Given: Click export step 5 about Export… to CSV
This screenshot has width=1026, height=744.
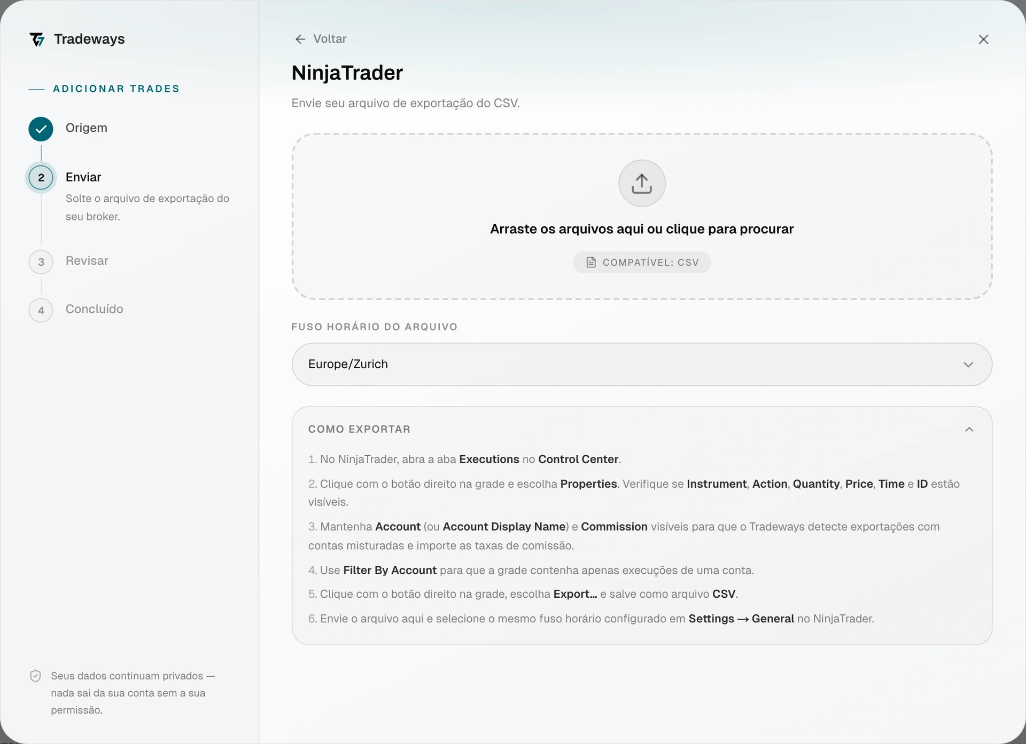Looking at the screenshot, I should click(x=523, y=594).
